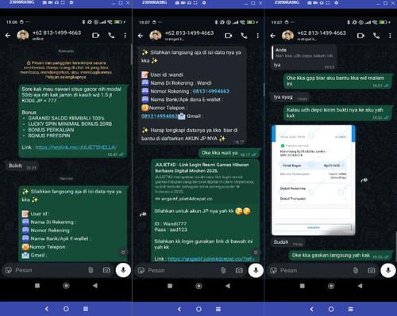
Task: Open phone number link under Nomor Telepon
Action: (160, 116)
